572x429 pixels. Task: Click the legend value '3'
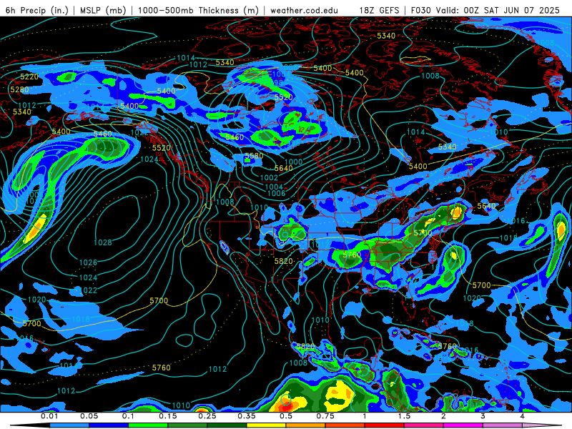click(483, 416)
